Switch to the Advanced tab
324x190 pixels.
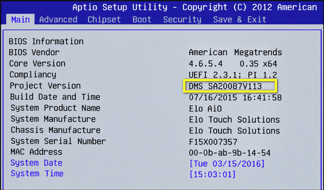[x=58, y=20]
